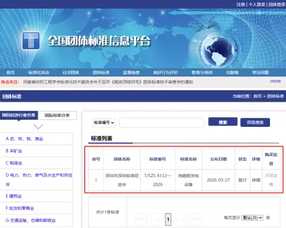
Task: Select category A 农、林、牧、渔业
Action: [x=25, y=139]
